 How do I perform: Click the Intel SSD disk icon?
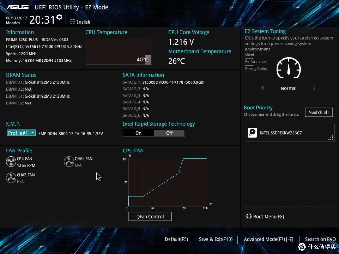click(252, 133)
